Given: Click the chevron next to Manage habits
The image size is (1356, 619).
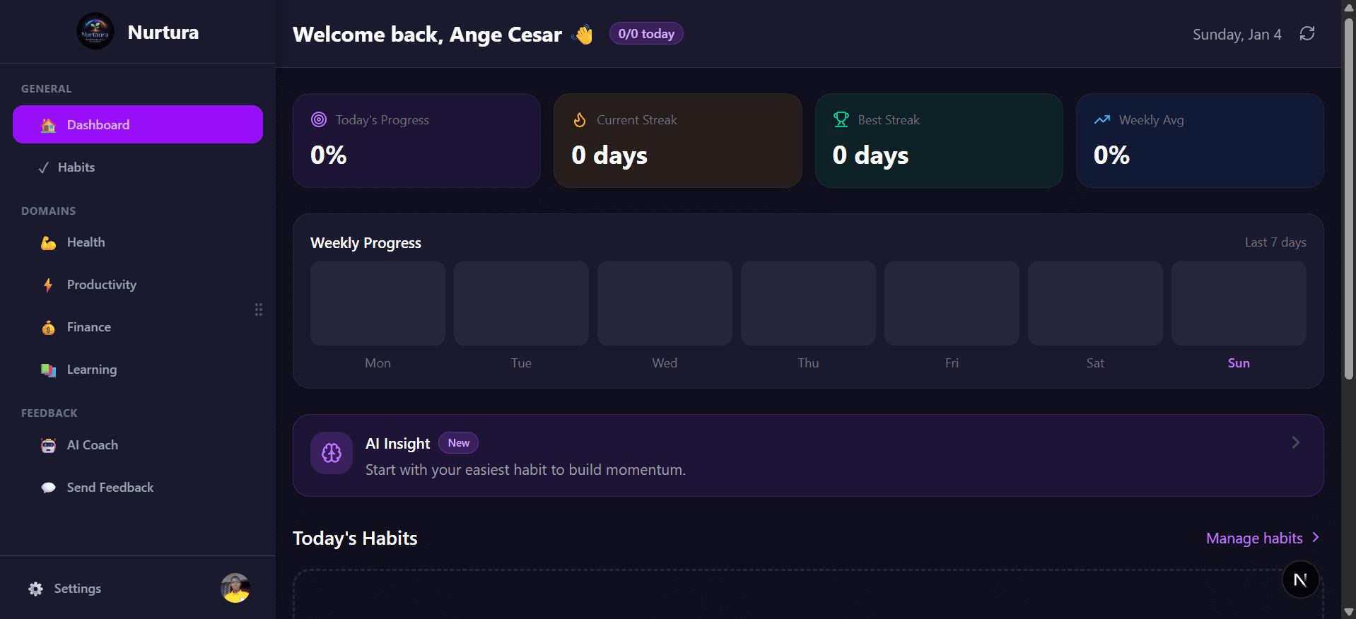Looking at the screenshot, I should coord(1315,538).
